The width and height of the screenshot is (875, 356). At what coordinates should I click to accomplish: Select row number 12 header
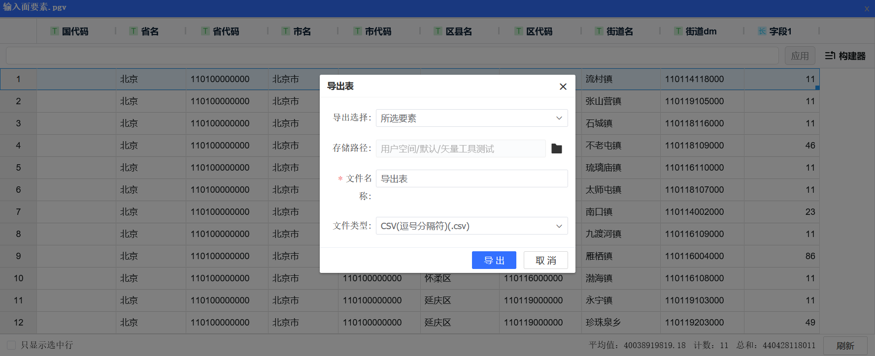[x=18, y=323]
